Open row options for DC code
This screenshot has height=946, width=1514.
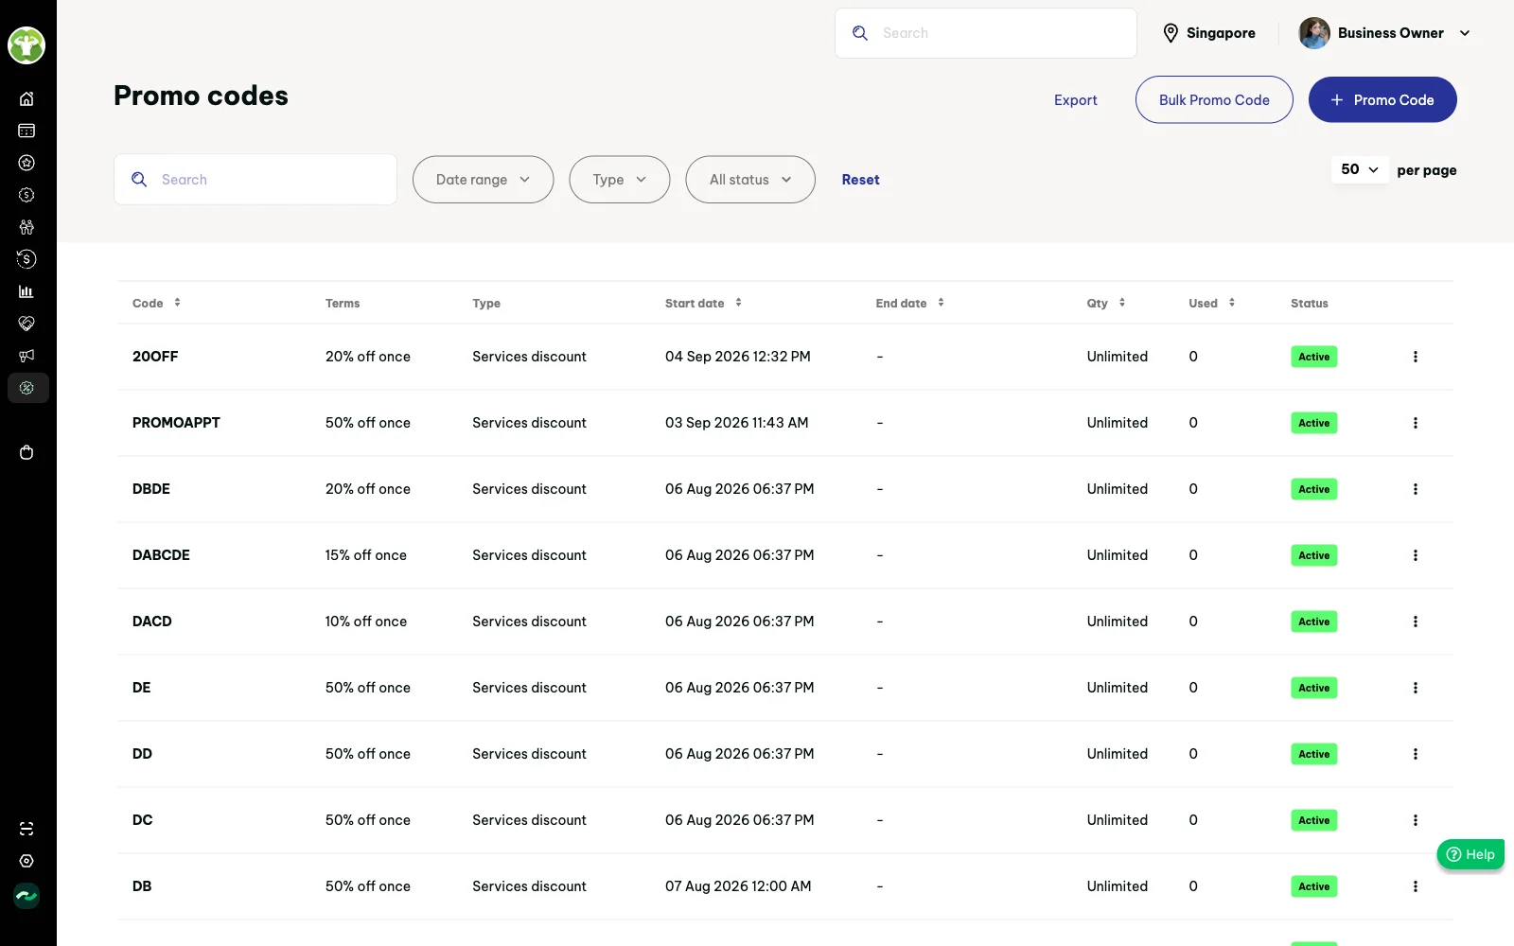[1416, 820]
